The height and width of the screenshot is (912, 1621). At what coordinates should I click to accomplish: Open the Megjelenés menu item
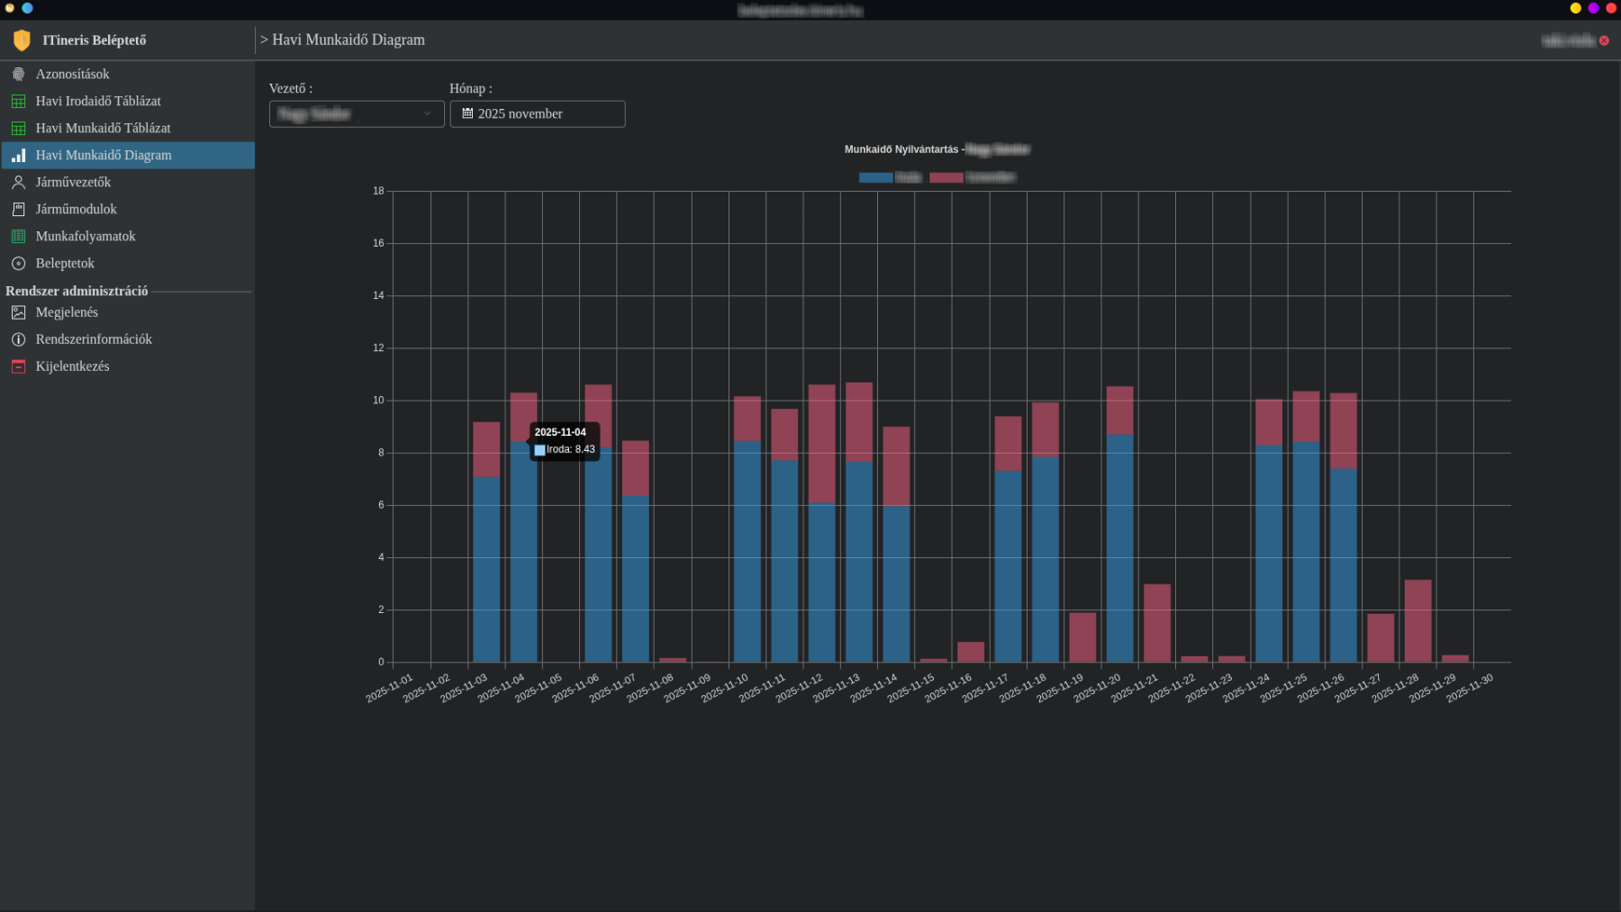pos(67,312)
